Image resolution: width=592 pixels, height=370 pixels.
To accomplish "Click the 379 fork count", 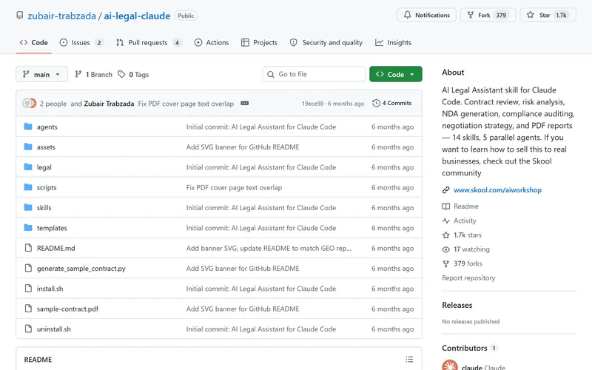I will coord(501,15).
